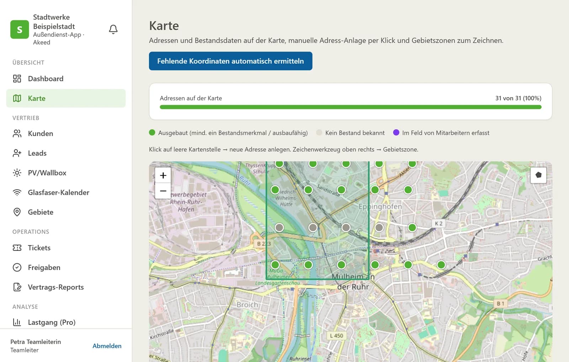This screenshot has width=569, height=362.
Task: Open Freigaben in the sidebar
Action: [x=66, y=267]
